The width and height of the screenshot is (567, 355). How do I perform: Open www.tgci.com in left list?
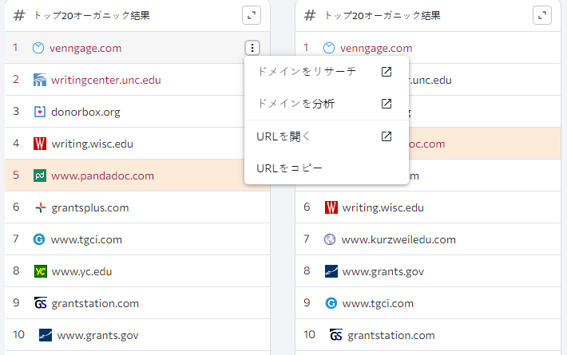[86, 239]
